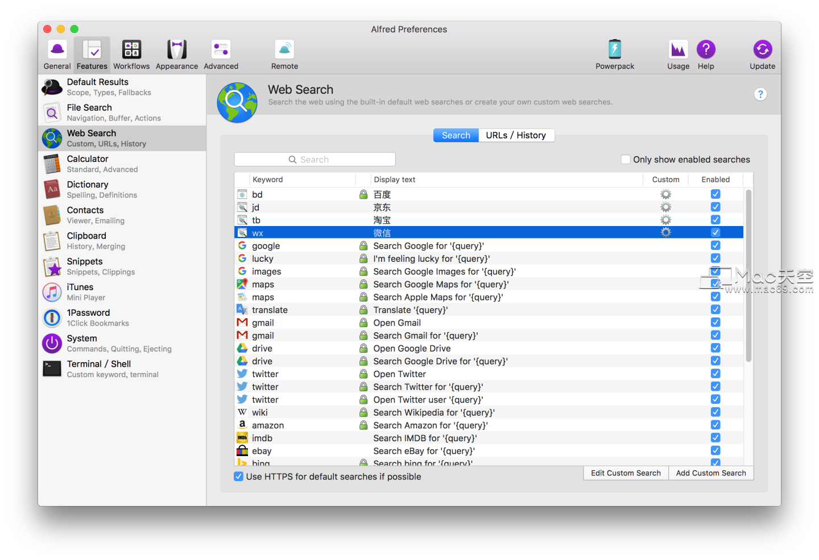Click the search list vertical scrollbar
Viewport: 819px width, 560px height.
748,275
